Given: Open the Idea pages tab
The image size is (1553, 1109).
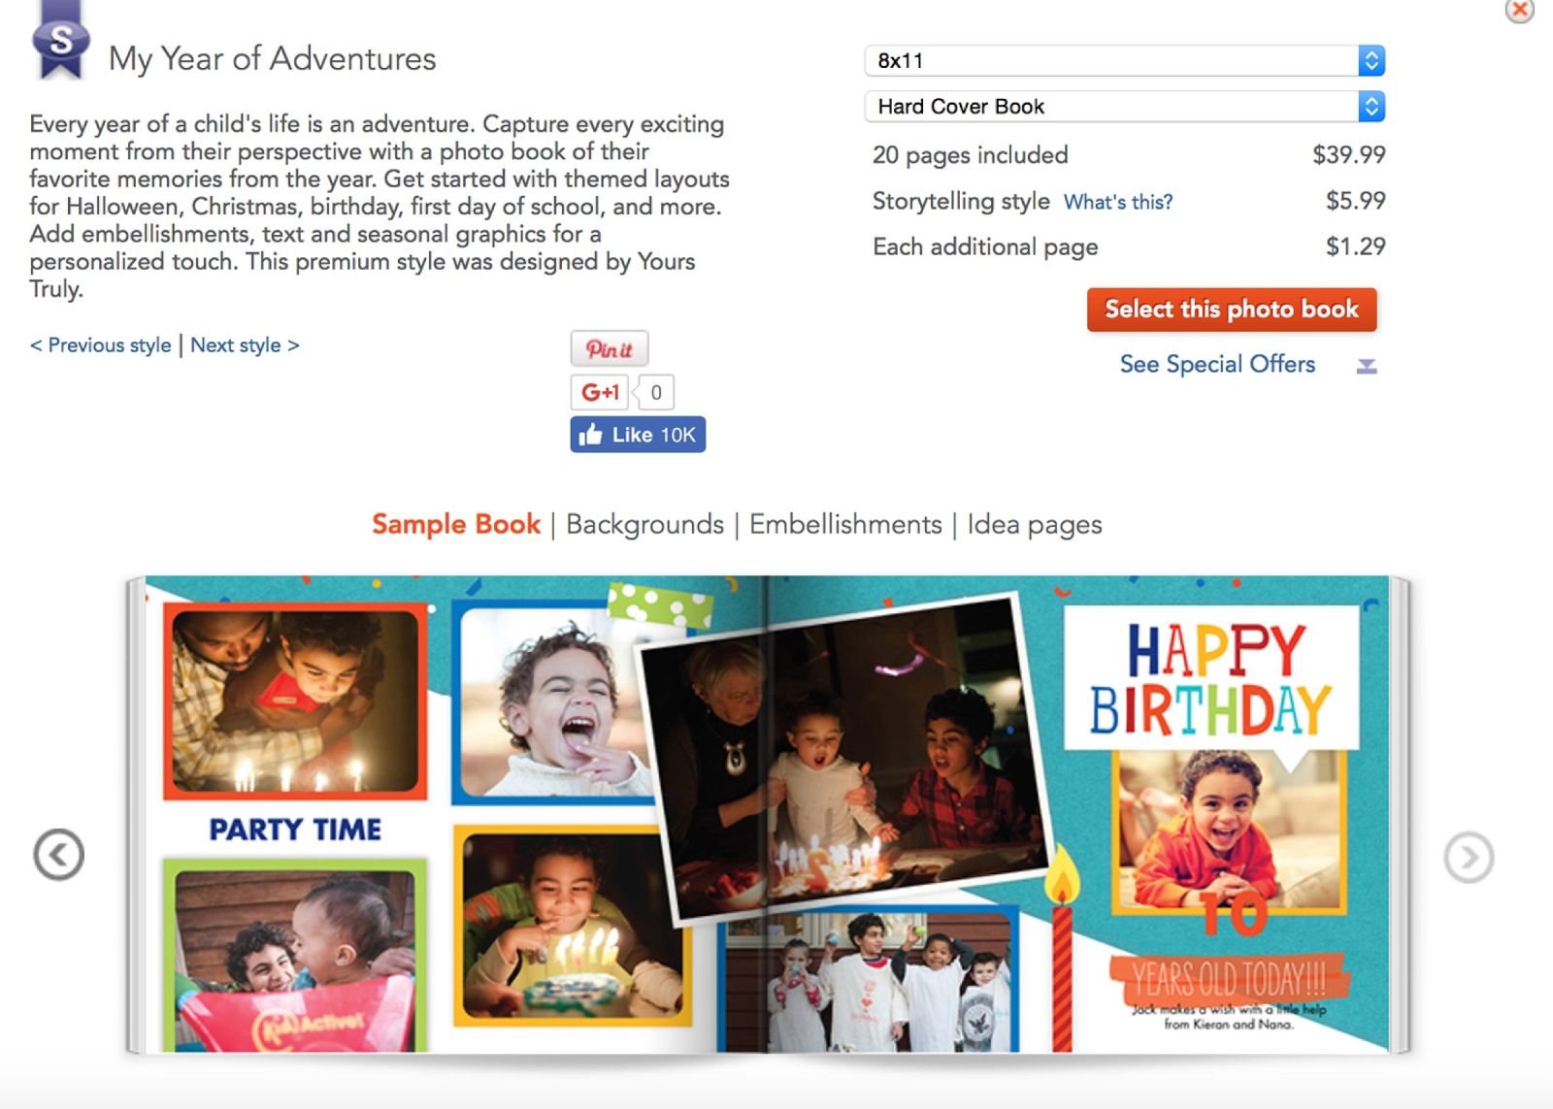Looking at the screenshot, I should pos(1035,525).
